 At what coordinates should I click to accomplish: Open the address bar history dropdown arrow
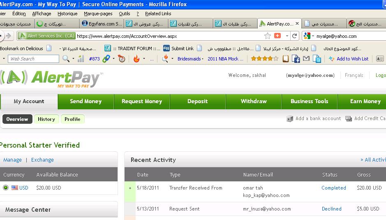coord(287,36)
